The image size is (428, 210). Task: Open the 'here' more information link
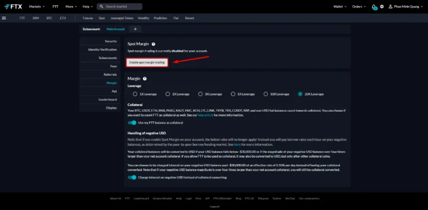point(237,144)
